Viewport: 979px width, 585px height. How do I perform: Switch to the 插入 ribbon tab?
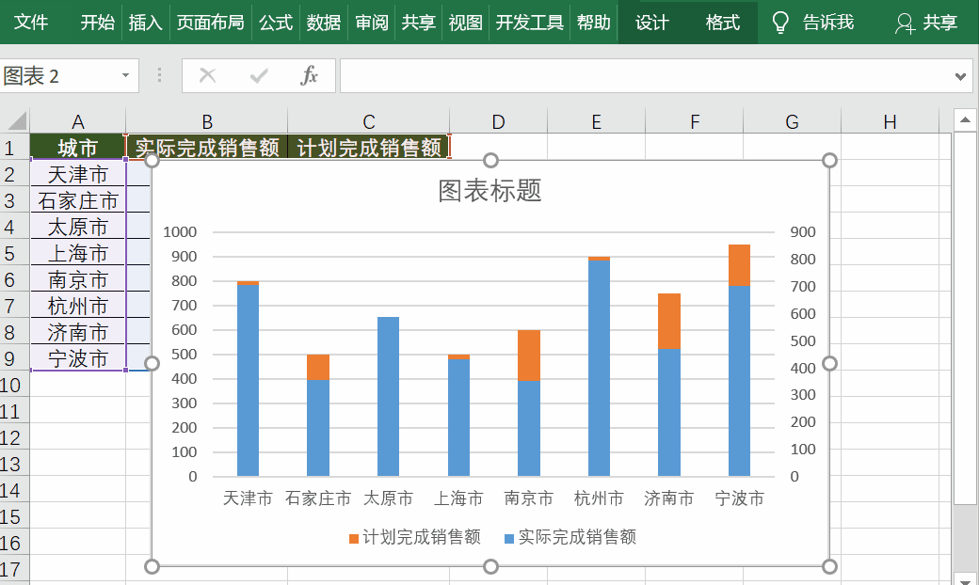click(145, 22)
